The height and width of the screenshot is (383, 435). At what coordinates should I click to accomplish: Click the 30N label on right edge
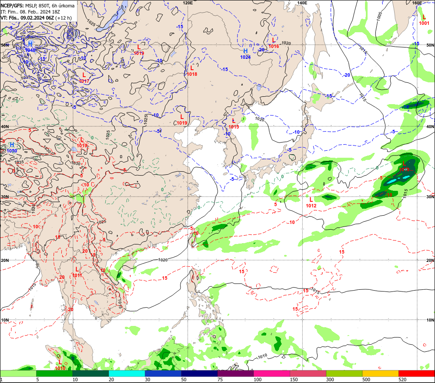click(x=430, y=197)
